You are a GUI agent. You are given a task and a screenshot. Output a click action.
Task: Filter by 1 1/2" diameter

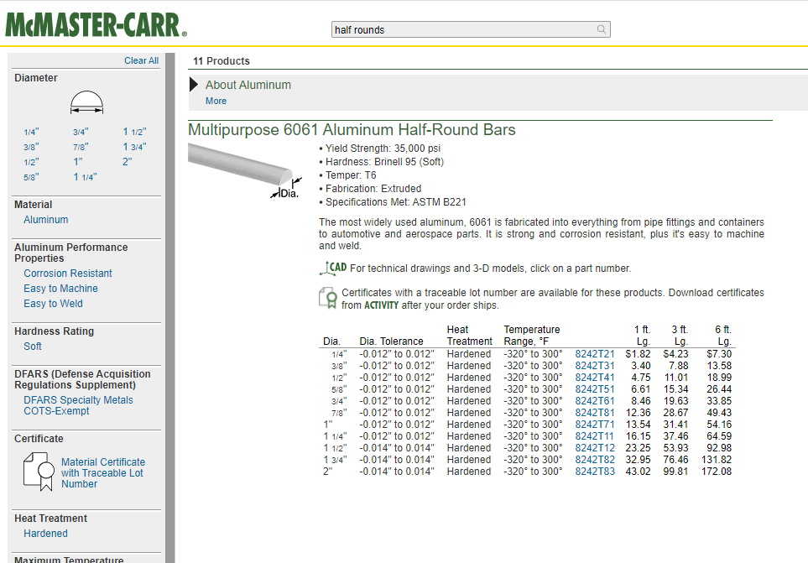point(134,132)
